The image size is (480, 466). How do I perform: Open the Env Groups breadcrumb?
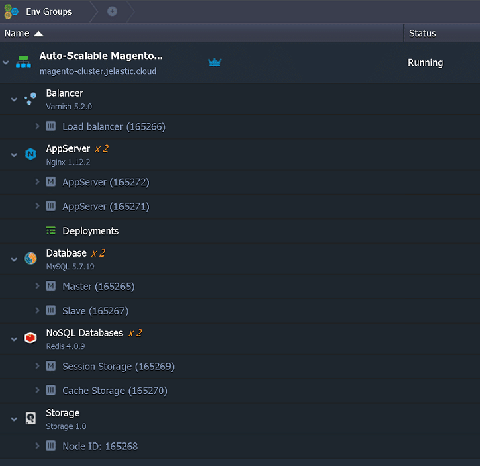[48, 11]
